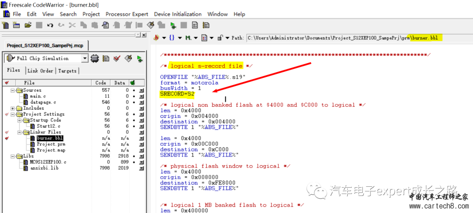Click the yellow-striped settings icon in main toolbar
473x213 pixels.
click(x=206, y=25)
